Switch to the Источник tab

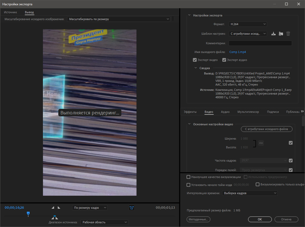pyautogui.click(x=10, y=12)
